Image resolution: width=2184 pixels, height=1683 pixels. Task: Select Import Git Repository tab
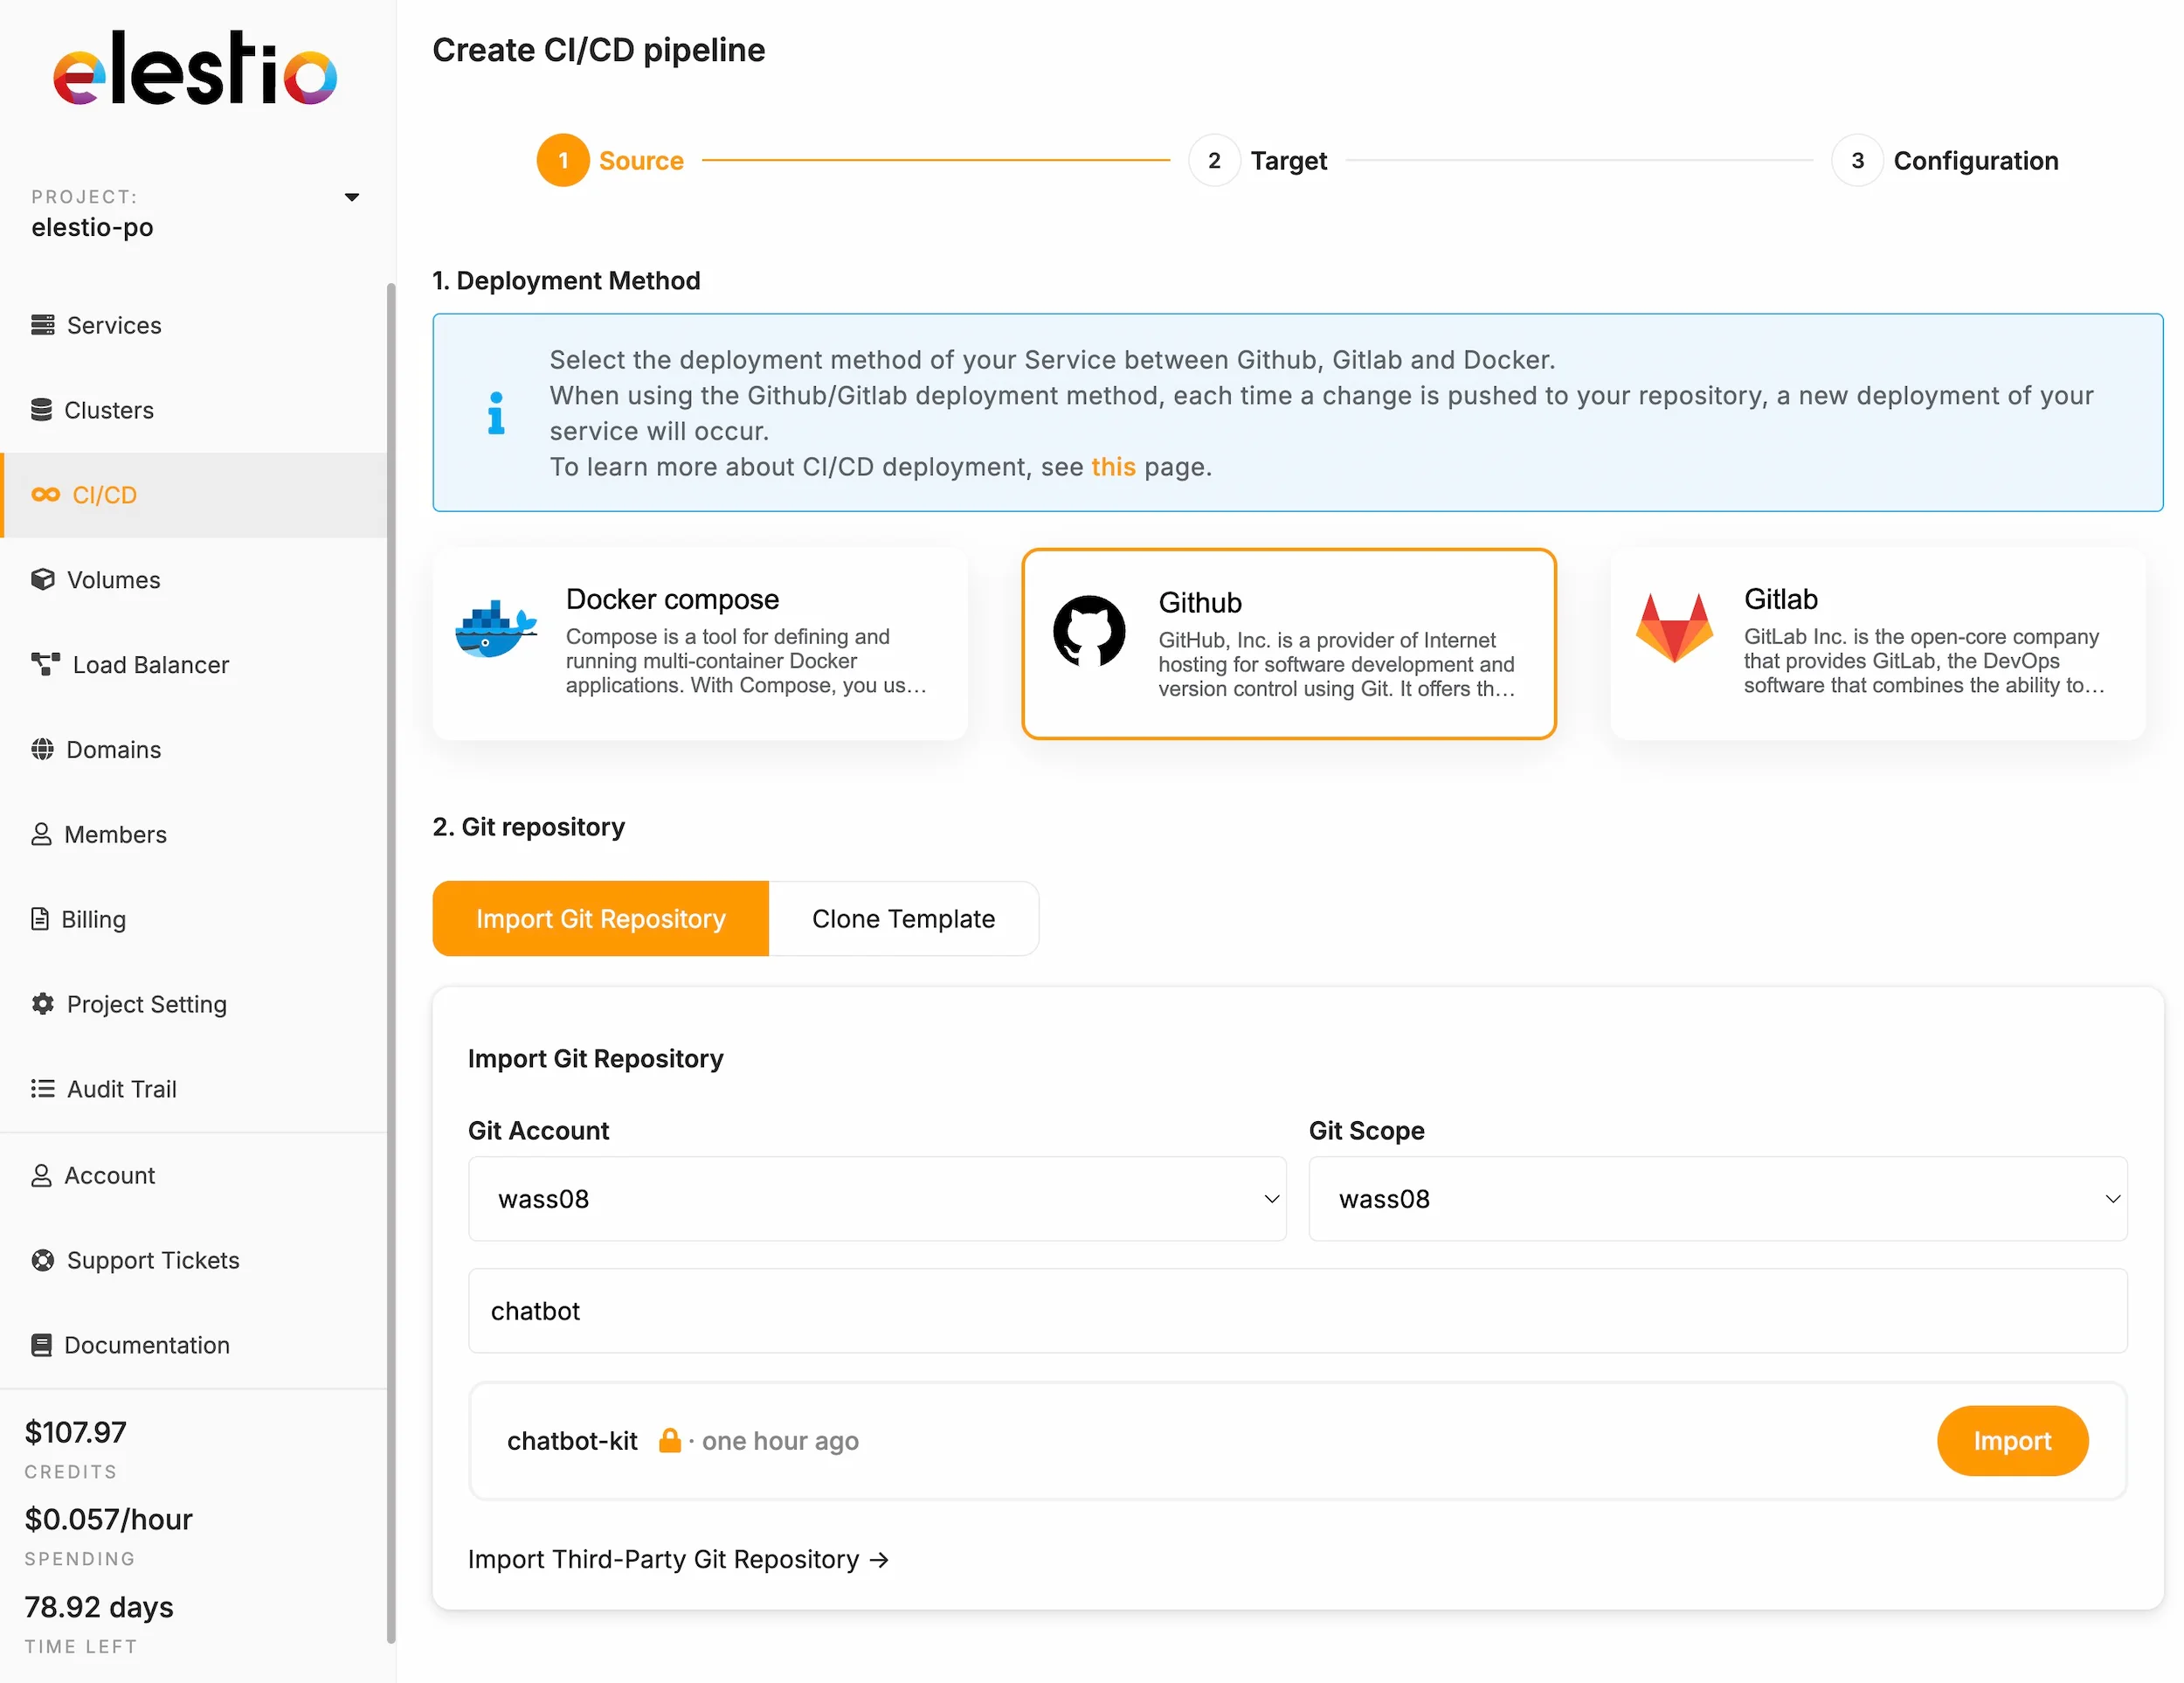600,918
